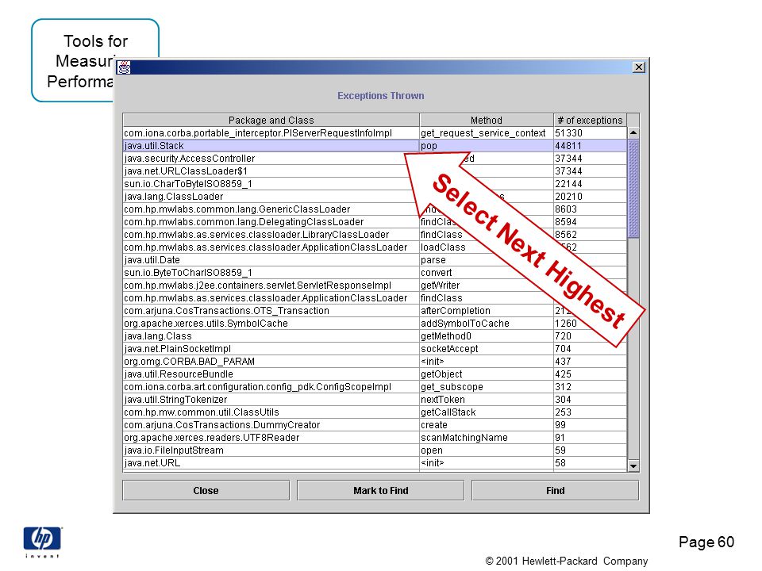Click the 8603 exceptions count cell

coord(590,209)
